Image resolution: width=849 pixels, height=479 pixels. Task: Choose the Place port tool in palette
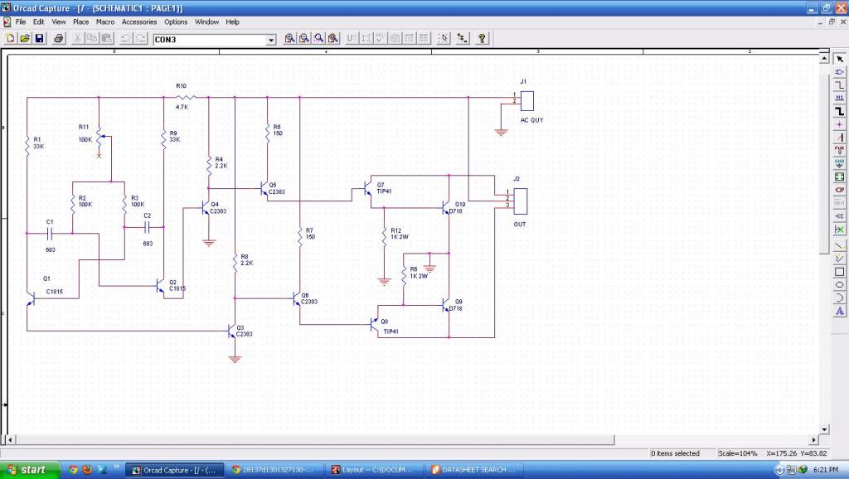click(x=839, y=190)
